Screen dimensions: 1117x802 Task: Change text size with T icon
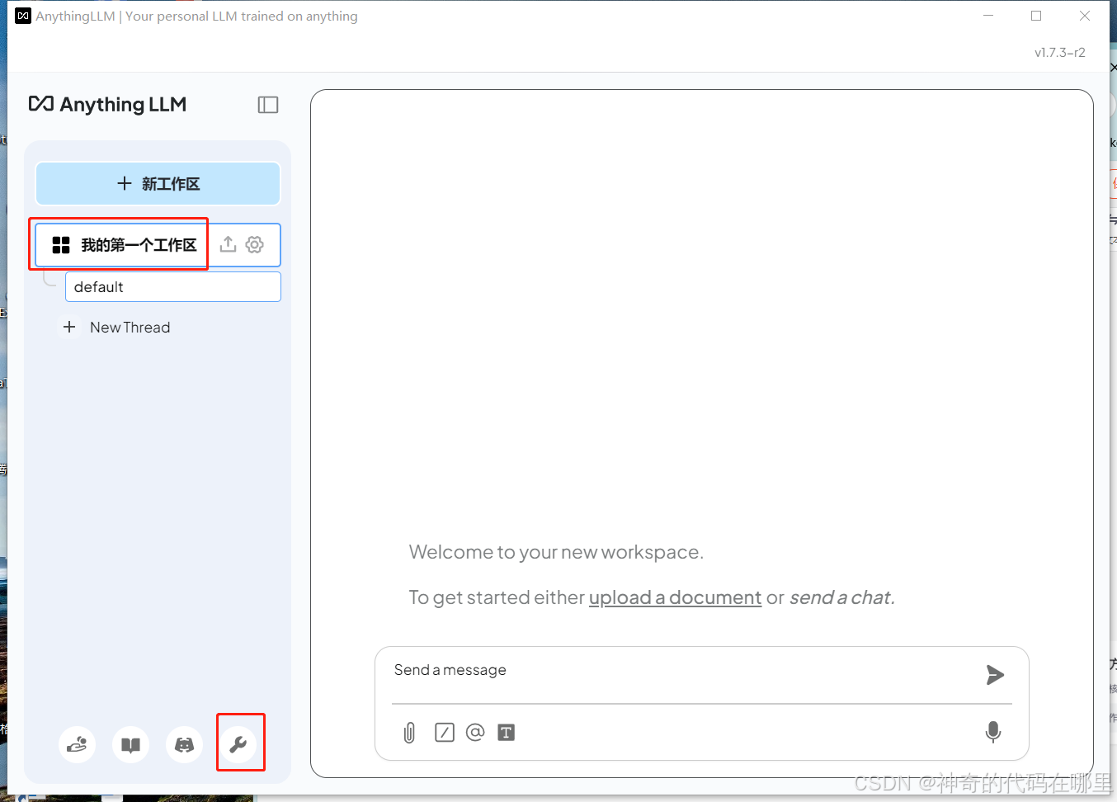click(507, 733)
